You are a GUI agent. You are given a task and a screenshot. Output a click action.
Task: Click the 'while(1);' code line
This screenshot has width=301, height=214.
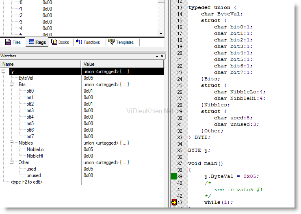[219, 202]
